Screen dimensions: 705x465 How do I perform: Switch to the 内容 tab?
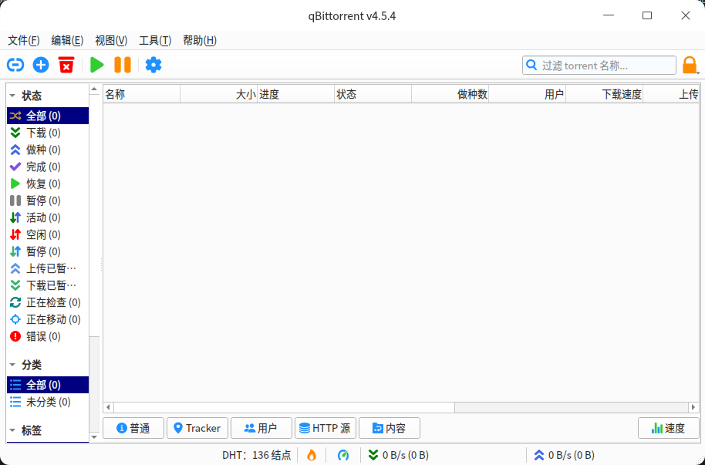[x=390, y=428]
